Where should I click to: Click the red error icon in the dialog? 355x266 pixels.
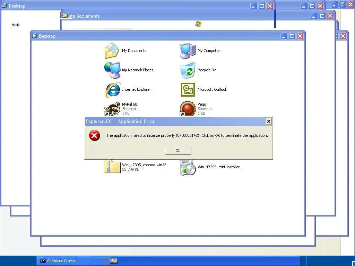click(94, 135)
